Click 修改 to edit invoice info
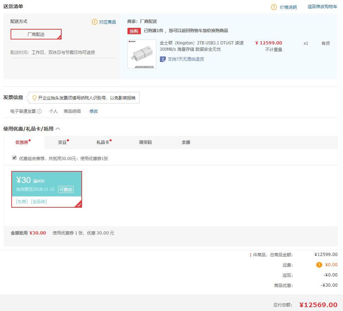The height and width of the screenshot is (311, 343). tap(94, 111)
